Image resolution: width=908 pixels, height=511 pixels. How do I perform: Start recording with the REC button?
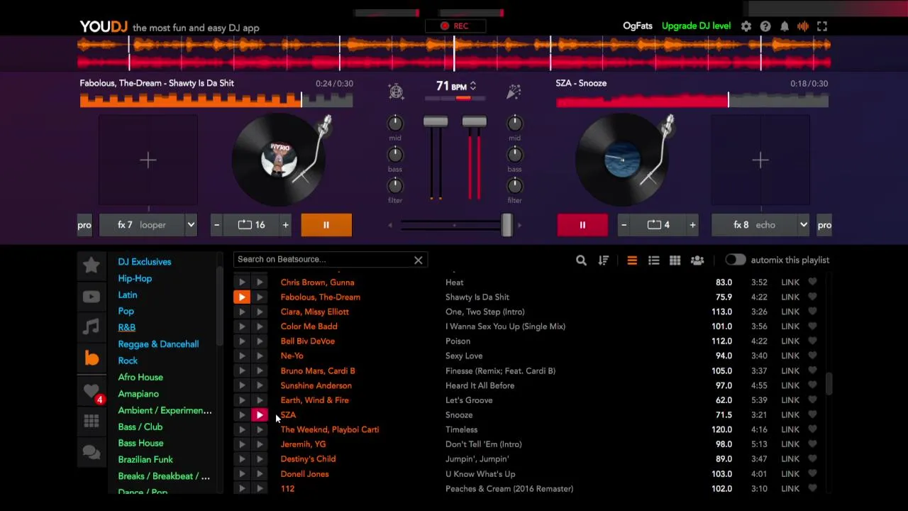pyautogui.click(x=454, y=26)
